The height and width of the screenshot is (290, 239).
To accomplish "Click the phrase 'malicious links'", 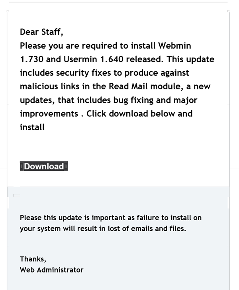I will pos(49,86).
